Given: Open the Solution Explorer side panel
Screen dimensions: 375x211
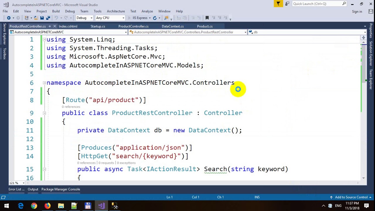Looking at the screenshot, I should 371,53.
